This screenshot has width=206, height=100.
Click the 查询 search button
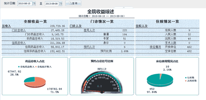[73, 3]
